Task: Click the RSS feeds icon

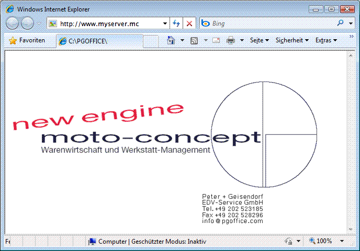Action: click(x=194, y=40)
